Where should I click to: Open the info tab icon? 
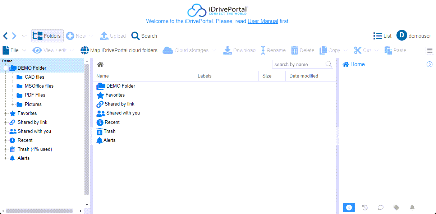click(349, 208)
